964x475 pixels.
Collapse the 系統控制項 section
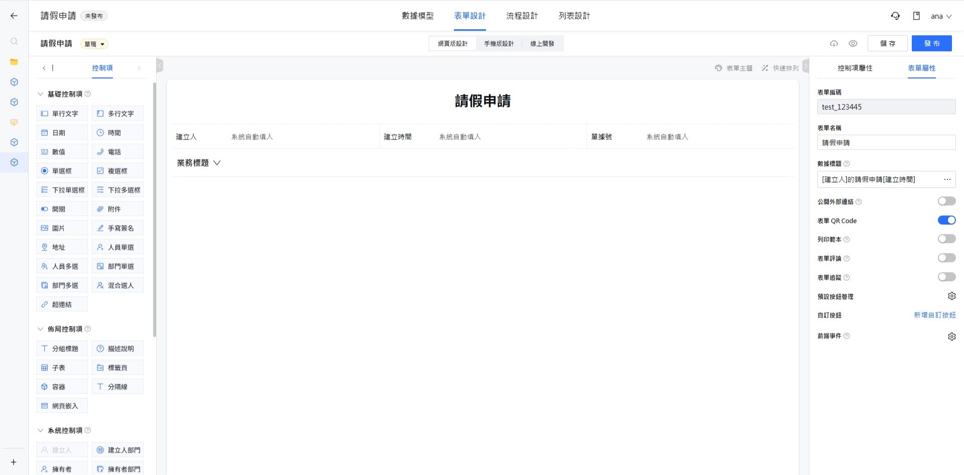[41, 430]
